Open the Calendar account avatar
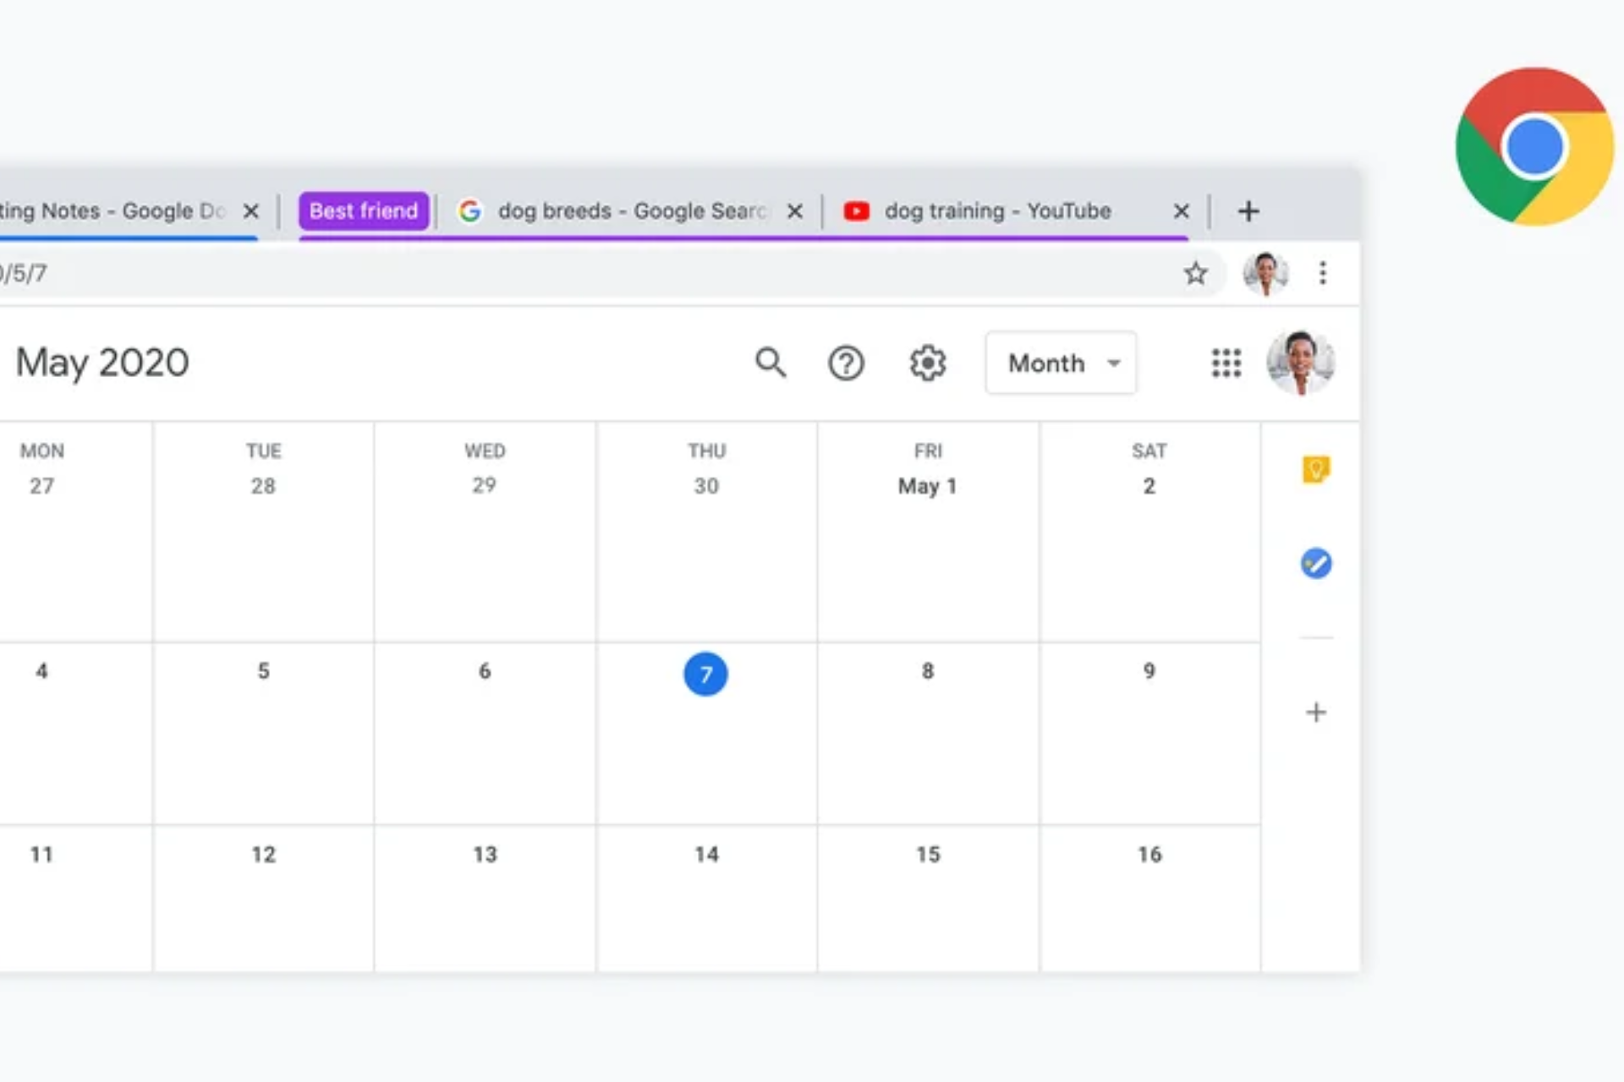Image resolution: width=1624 pixels, height=1082 pixels. click(x=1301, y=363)
